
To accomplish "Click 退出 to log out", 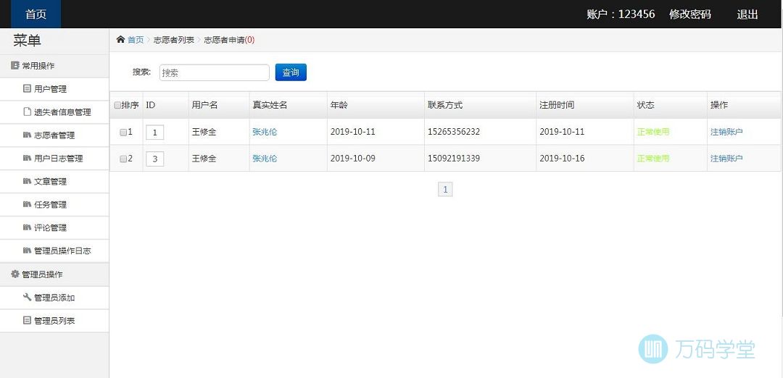I will click(x=747, y=14).
